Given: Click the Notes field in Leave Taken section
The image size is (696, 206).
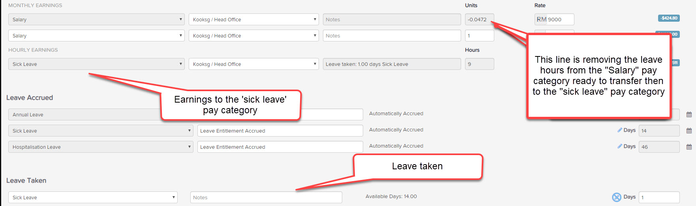Looking at the screenshot, I should 266,197.
